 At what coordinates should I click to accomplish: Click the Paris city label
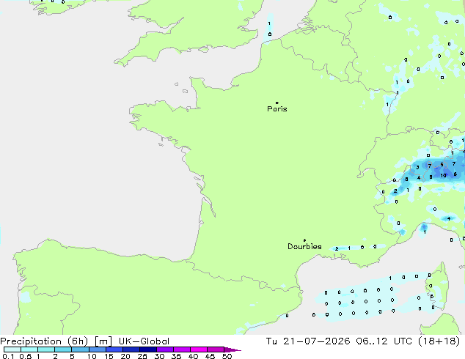point(277,109)
